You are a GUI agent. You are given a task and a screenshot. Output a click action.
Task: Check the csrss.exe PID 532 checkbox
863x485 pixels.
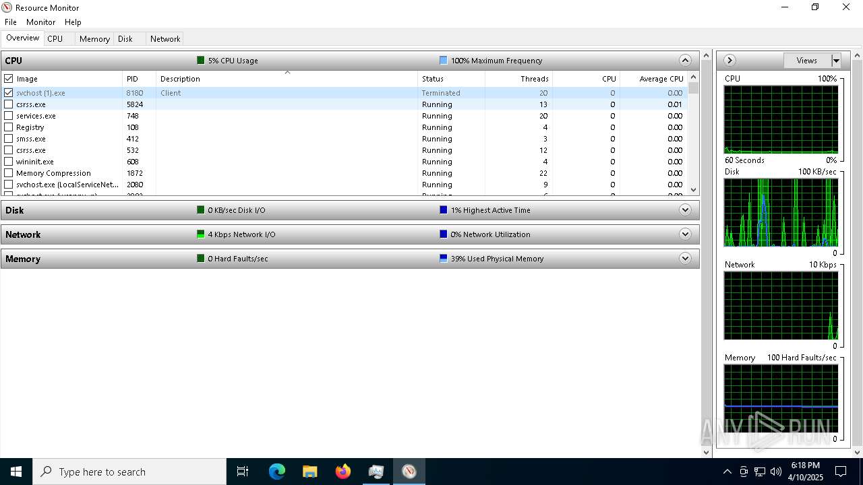(9, 150)
